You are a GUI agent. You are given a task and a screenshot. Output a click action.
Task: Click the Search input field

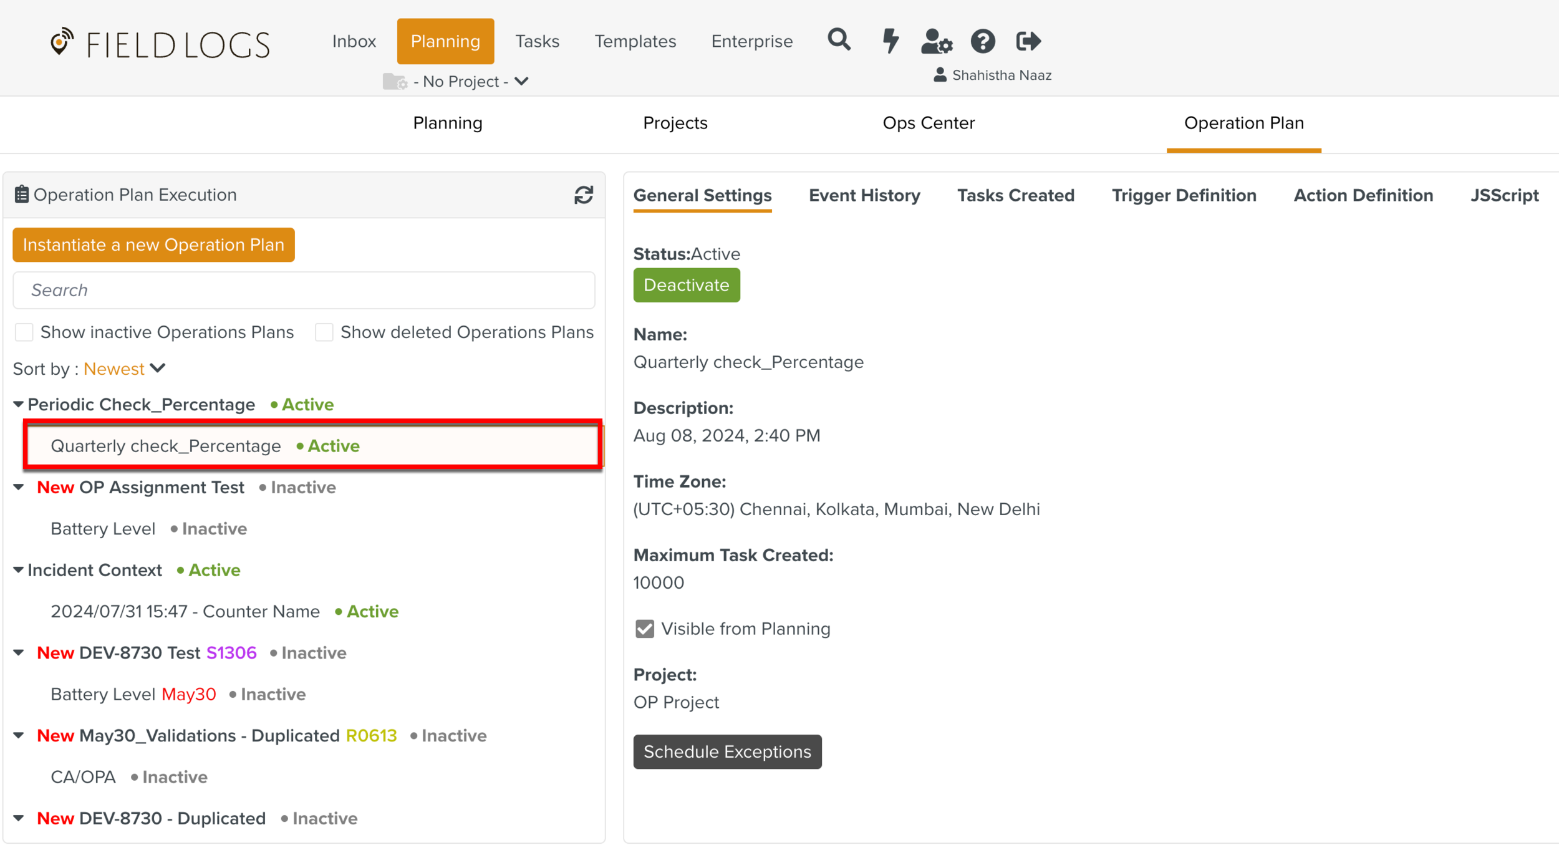(x=304, y=291)
